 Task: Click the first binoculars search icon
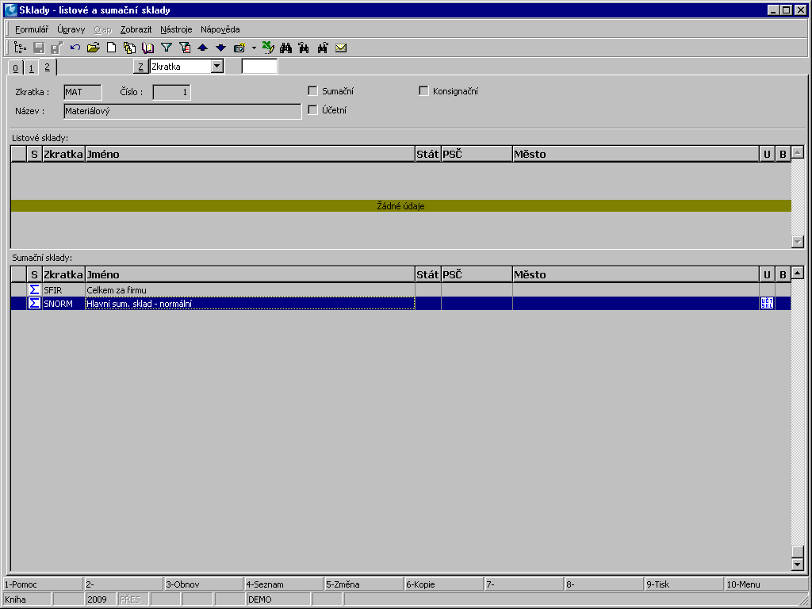(286, 48)
